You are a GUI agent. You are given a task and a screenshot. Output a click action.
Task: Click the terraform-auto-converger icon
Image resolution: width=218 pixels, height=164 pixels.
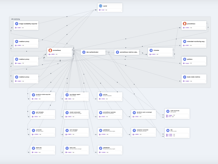(x=134, y=113)
